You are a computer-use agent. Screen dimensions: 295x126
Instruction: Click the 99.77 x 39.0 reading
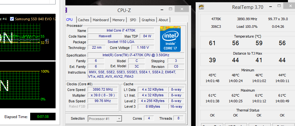[x=278, y=19]
